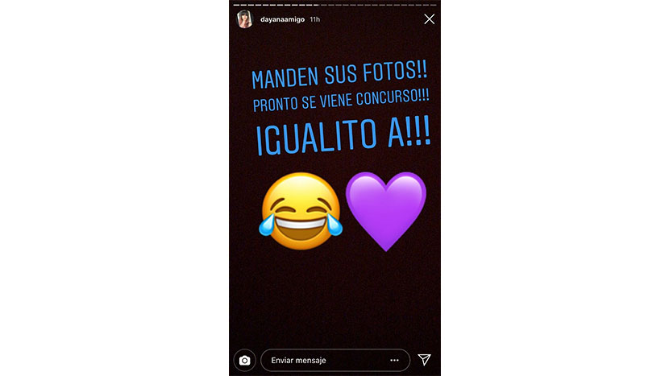Jump to first story progress segment
Screen dimensions: 669x376
236,5
